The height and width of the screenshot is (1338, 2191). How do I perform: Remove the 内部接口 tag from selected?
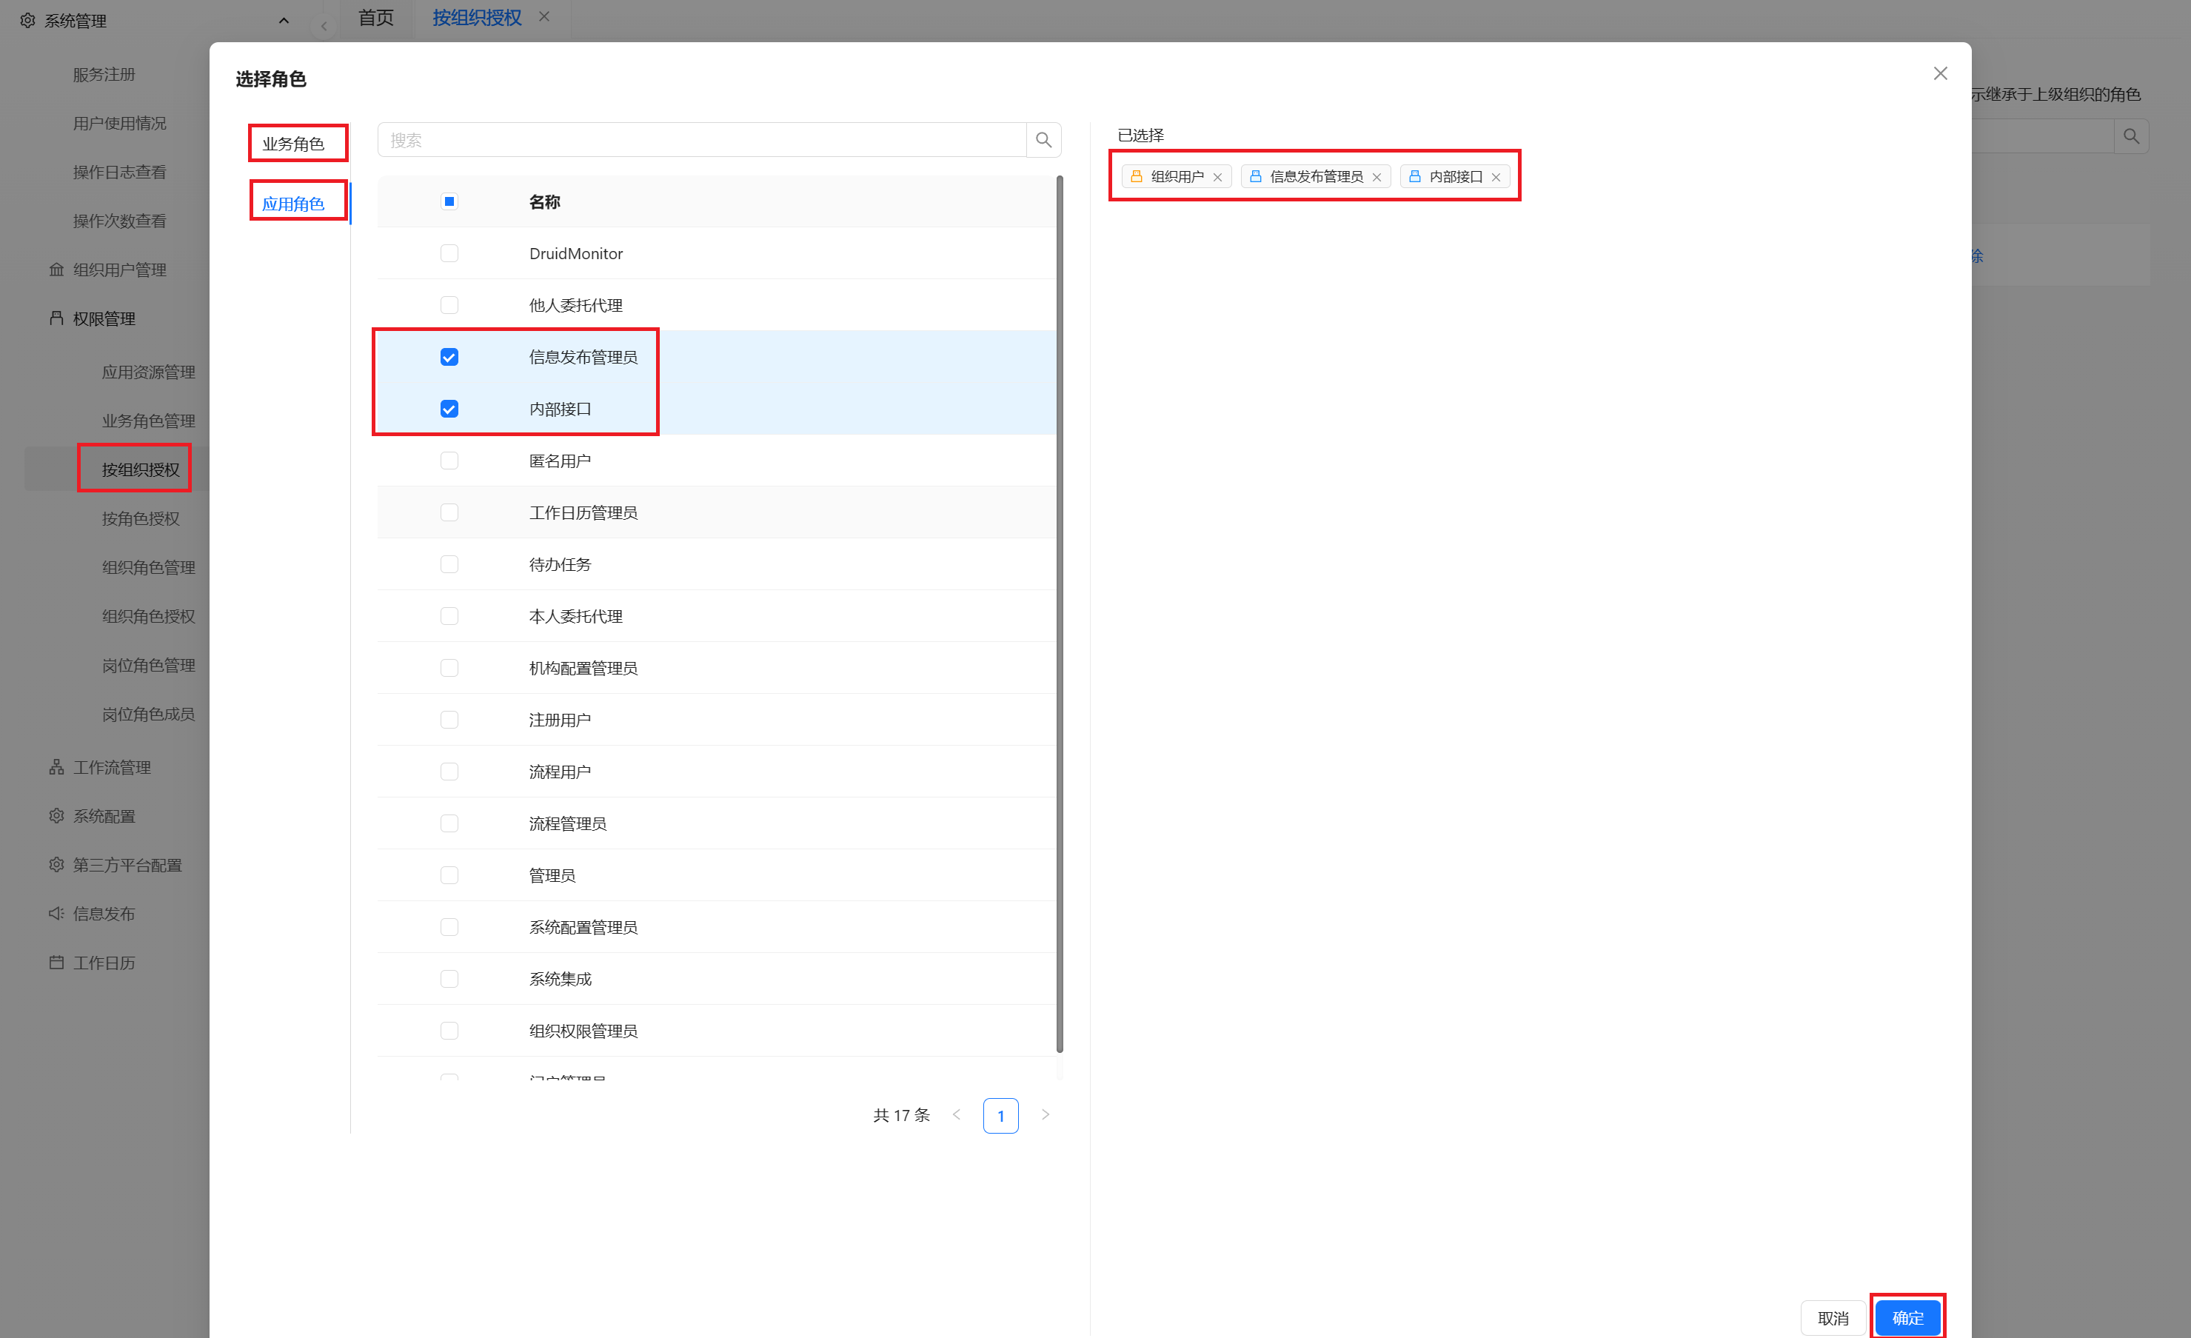1496,177
